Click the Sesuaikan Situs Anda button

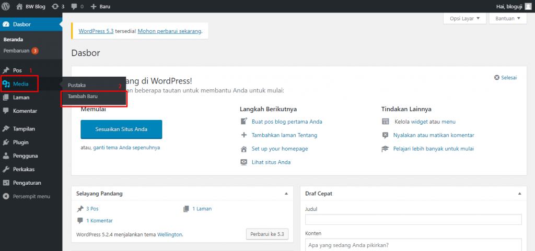121,129
